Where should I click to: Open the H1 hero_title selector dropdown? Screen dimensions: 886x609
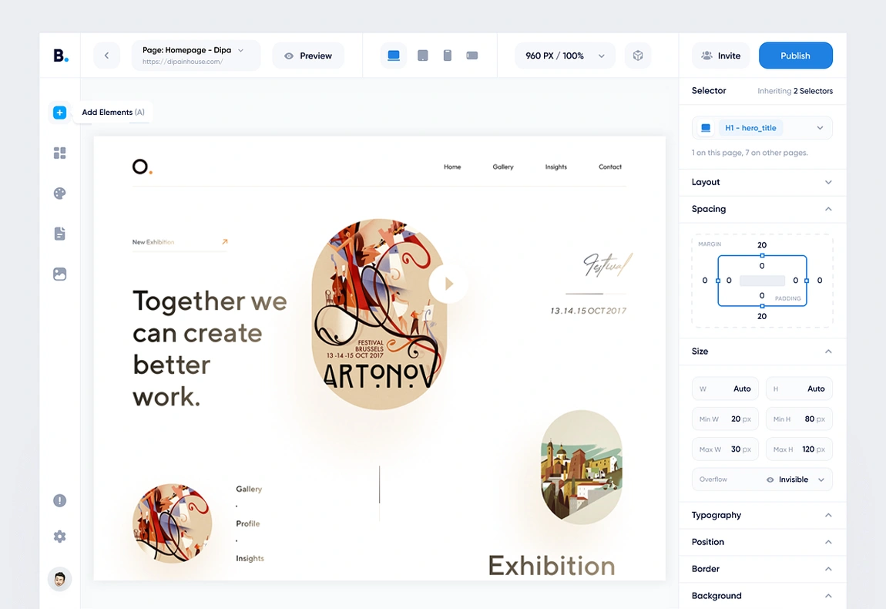[762, 128]
